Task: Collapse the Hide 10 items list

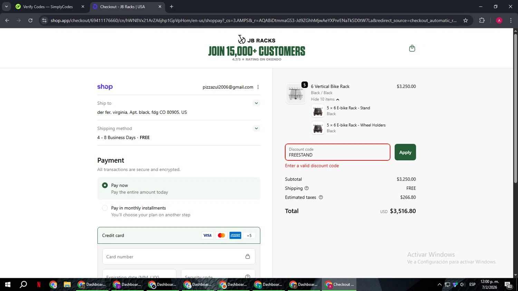Action: 325,99
